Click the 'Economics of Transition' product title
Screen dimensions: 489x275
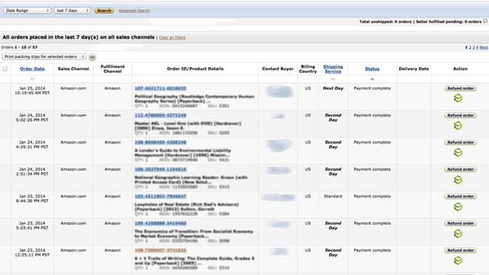tap(194, 234)
